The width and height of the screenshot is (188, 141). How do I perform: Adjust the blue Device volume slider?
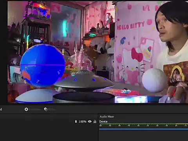[x=144, y=129]
